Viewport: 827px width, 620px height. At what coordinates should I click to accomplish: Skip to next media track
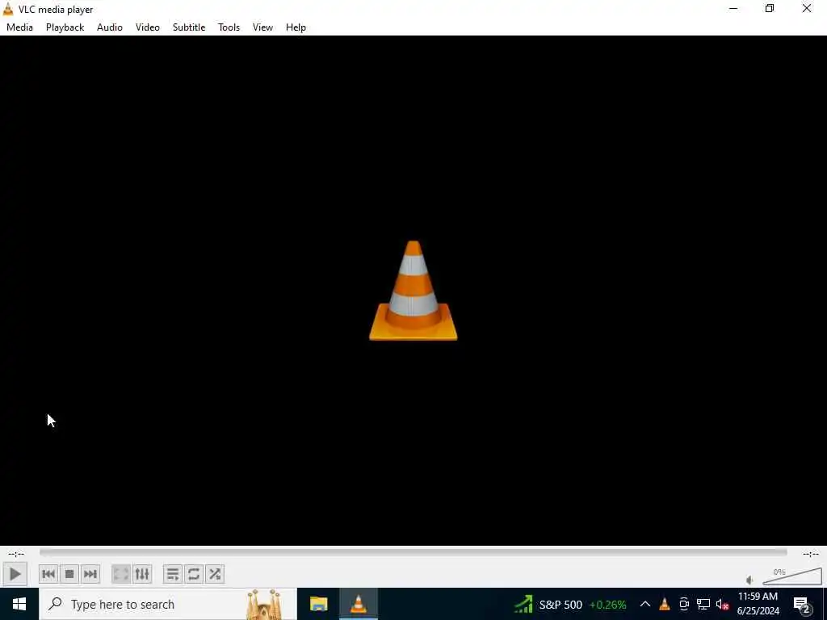(x=90, y=574)
